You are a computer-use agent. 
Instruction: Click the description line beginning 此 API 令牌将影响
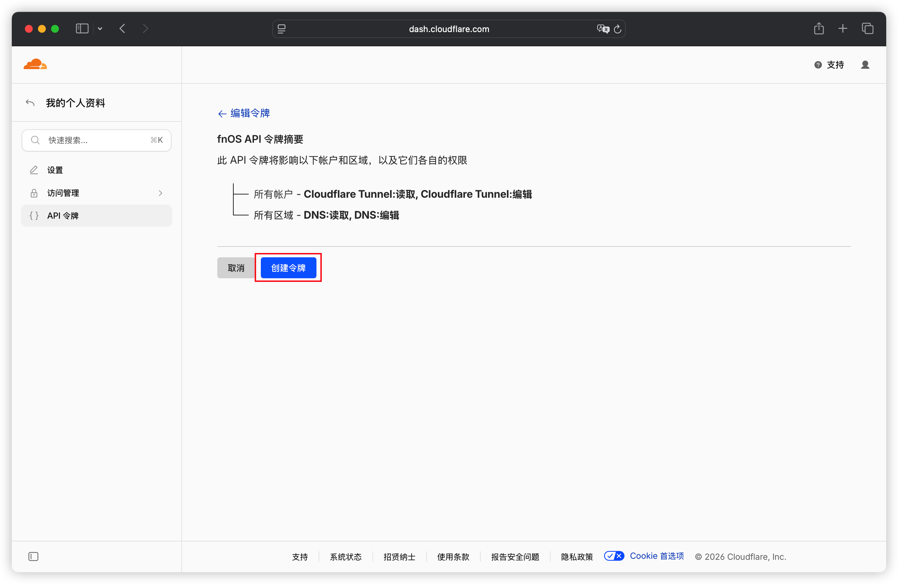point(342,160)
